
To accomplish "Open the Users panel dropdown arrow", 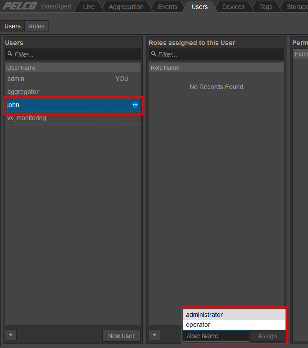I will pyautogui.click(x=11, y=335).
